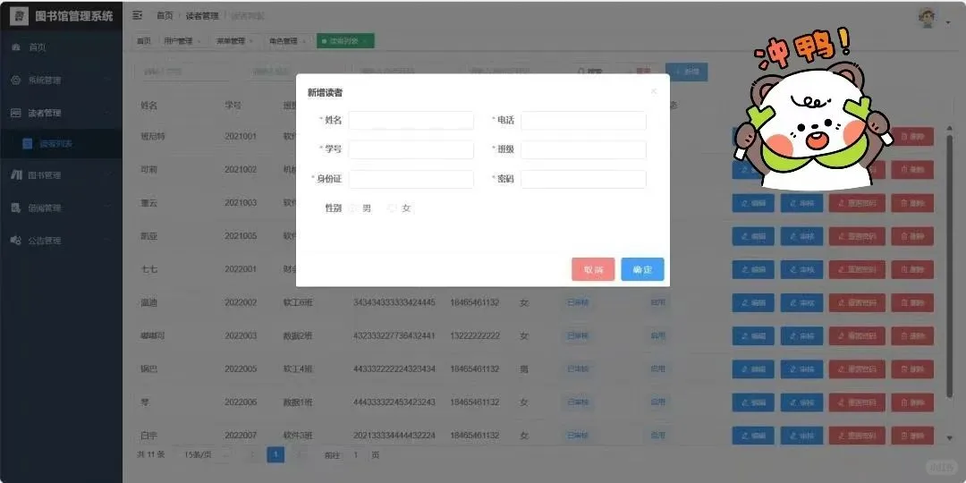The image size is (966, 483).
Task: Collapse 读者管理 submenu chevron
Action: (x=108, y=113)
